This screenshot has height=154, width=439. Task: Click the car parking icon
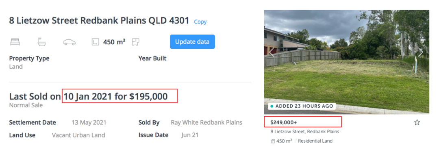pos(70,42)
